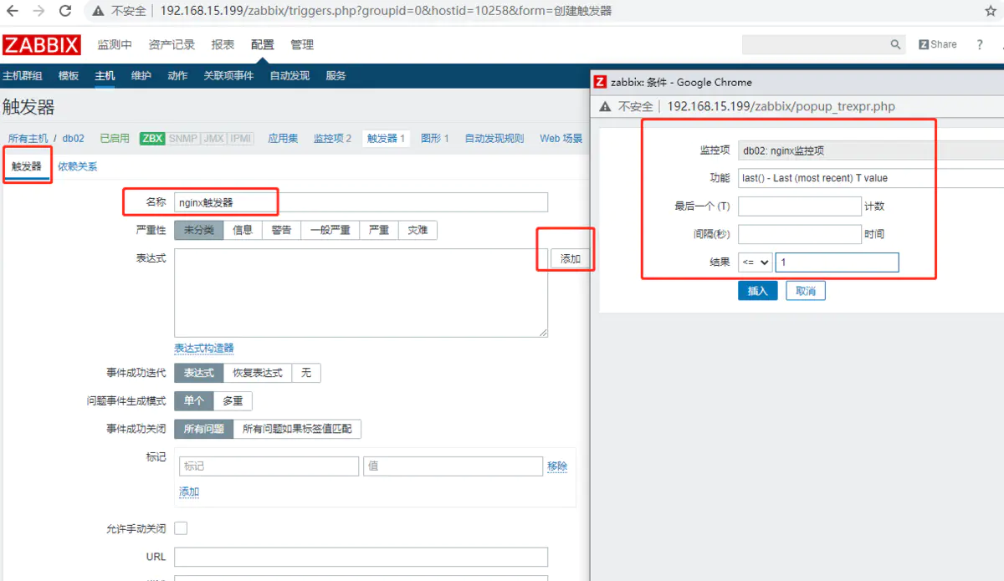Reload the page with refresh icon
Image resolution: width=1004 pixels, height=581 pixels.
tap(66, 12)
